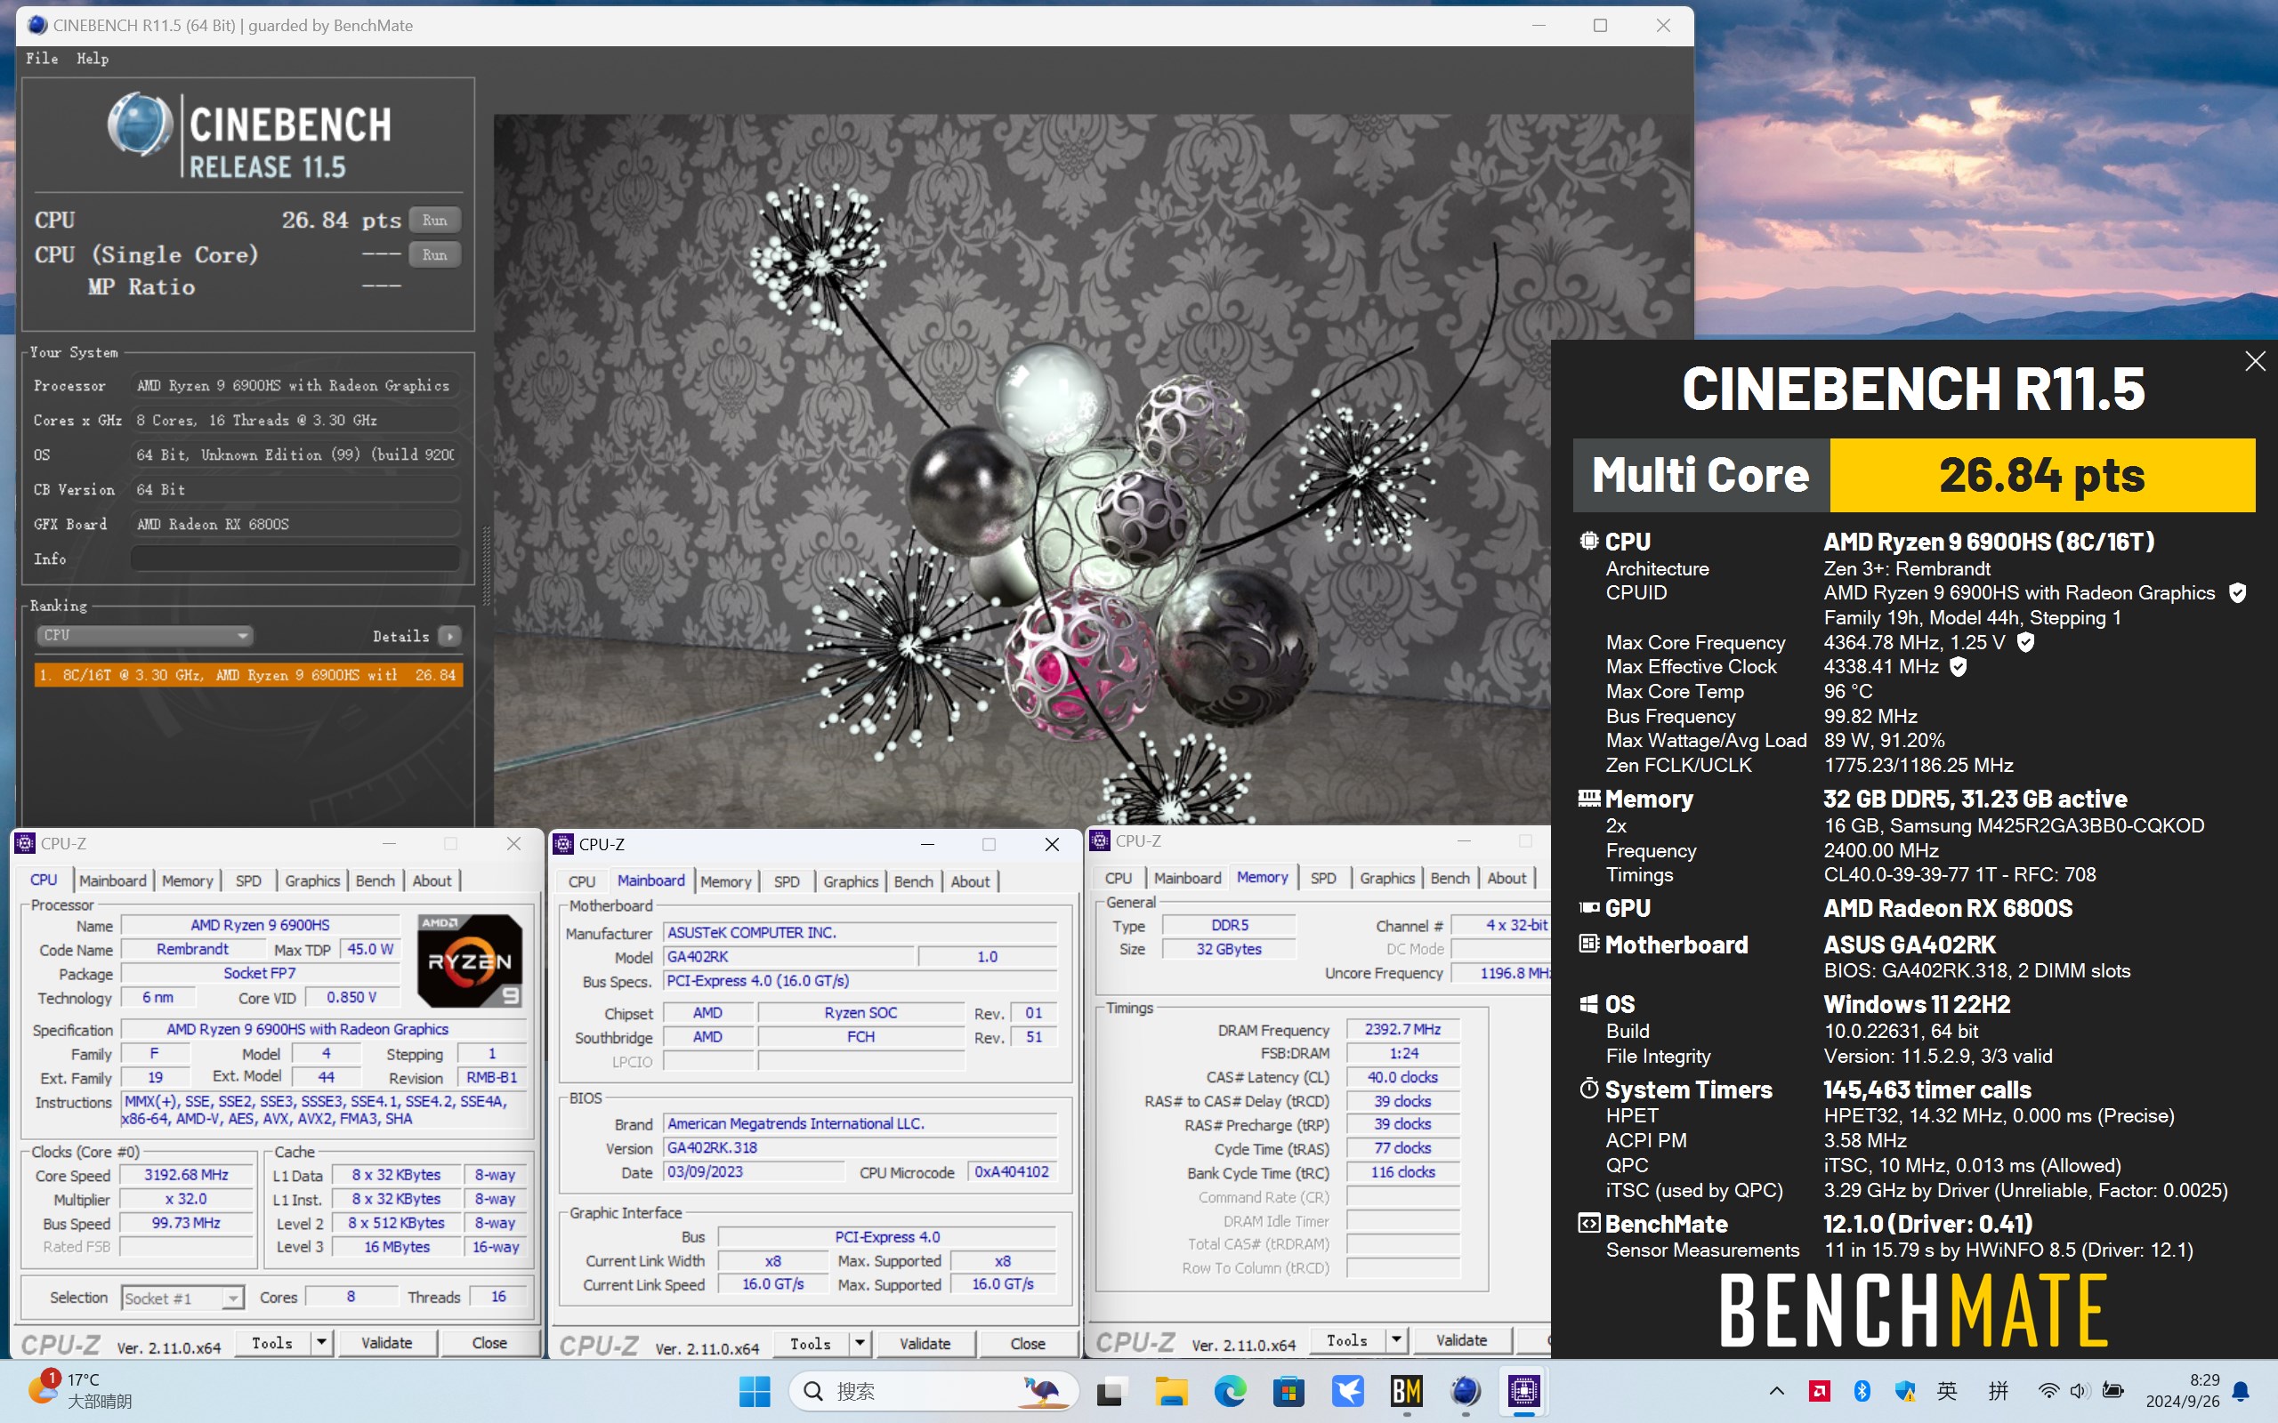The image size is (2278, 1423).
Task: Click the CPU Microcode 0xA404102 value
Action: [1012, 1173]
